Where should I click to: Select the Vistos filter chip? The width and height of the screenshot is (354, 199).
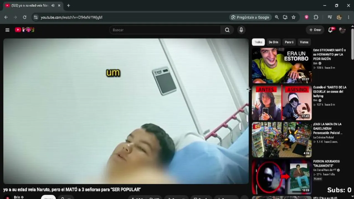(304, 42)
